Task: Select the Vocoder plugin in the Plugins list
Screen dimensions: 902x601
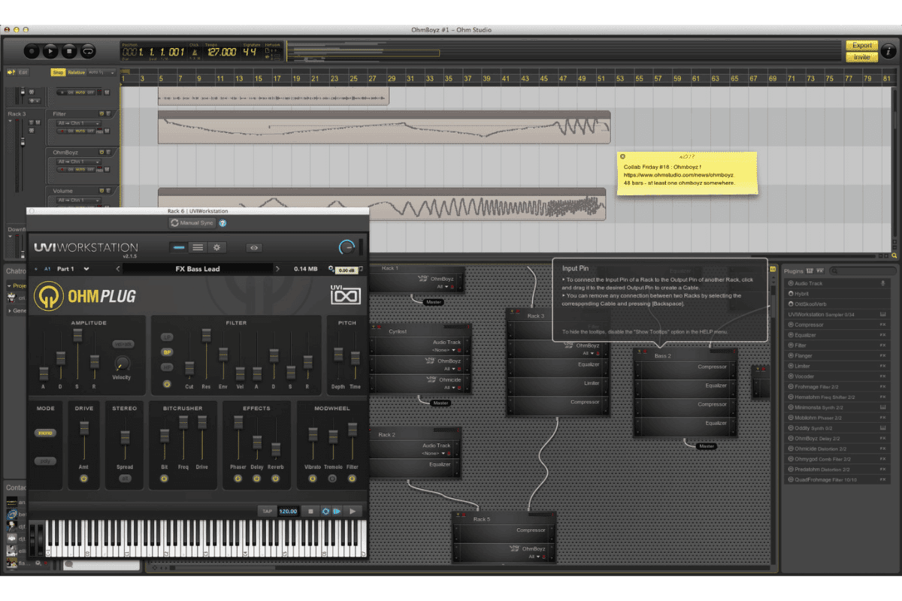Action: point(837,376)
